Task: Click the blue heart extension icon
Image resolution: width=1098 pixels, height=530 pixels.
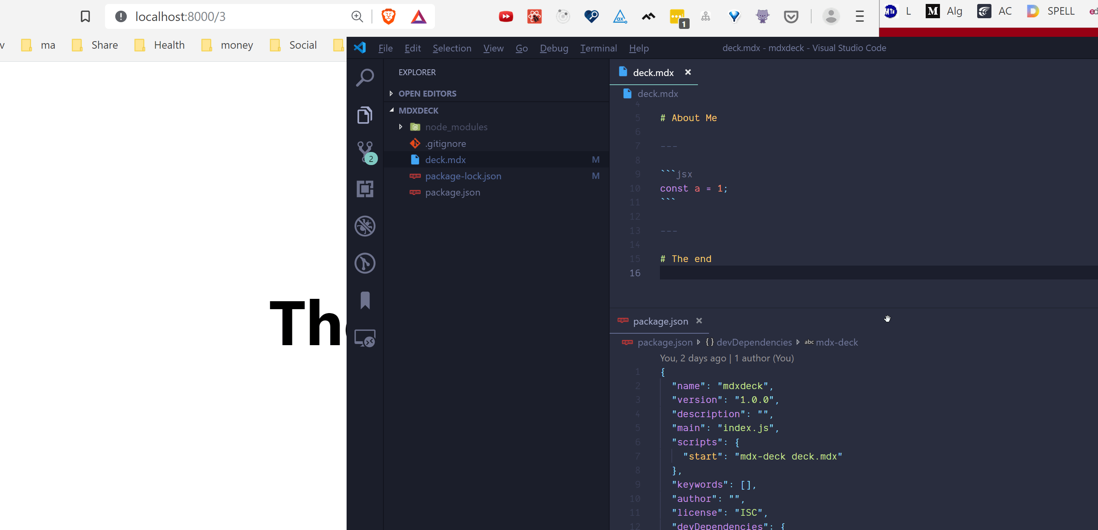Action: pyautogui.click(x=592, y=17)
